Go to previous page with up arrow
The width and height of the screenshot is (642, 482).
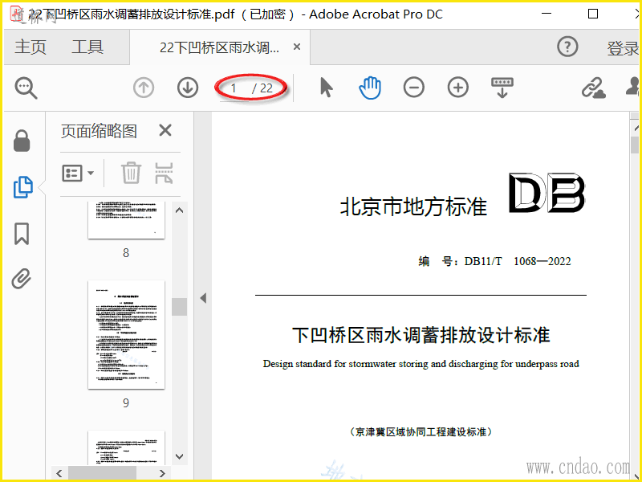(144, 88)
